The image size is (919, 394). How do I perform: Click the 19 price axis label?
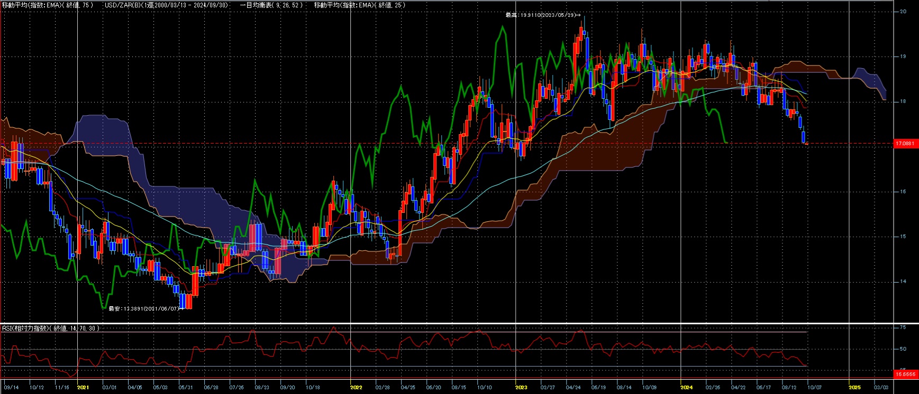903,57
